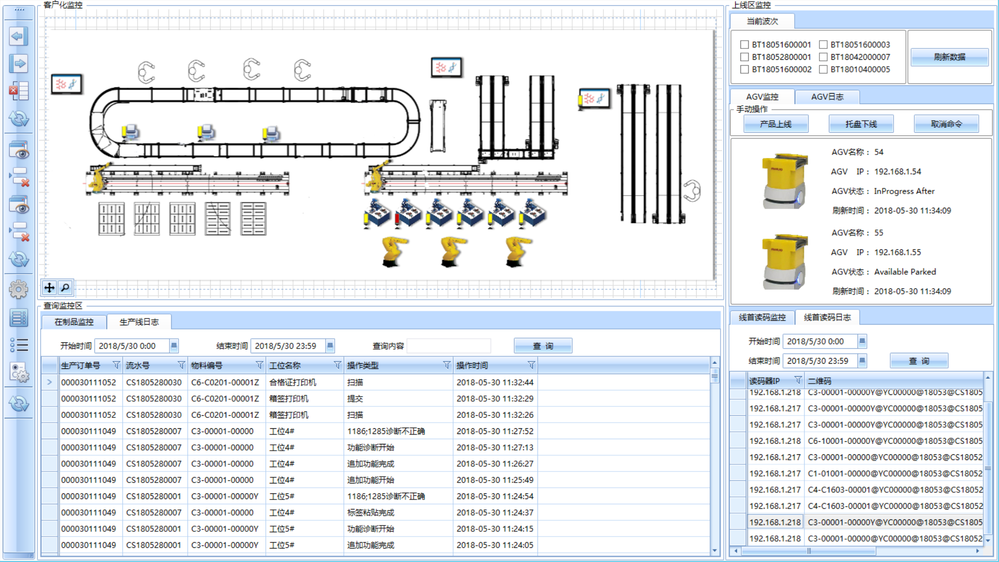Click the left arrow sidebar icon

tap(19, 36)
